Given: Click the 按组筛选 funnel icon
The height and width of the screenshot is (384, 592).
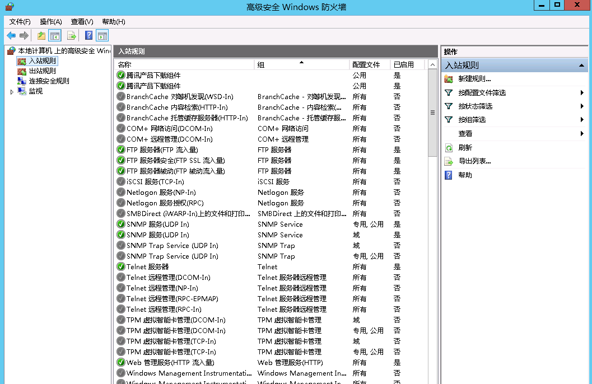Looking at the screenshot, I should [x=449, y=120].
